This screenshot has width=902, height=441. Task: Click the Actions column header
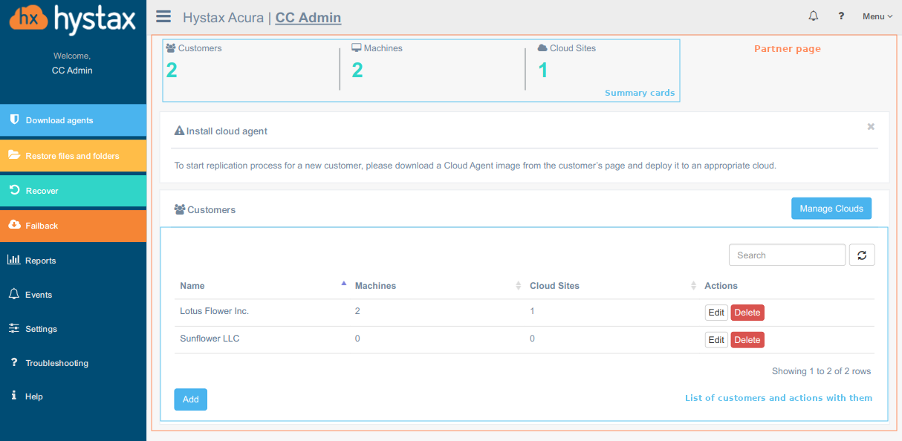pyautogui.click(x=721, y=286)
